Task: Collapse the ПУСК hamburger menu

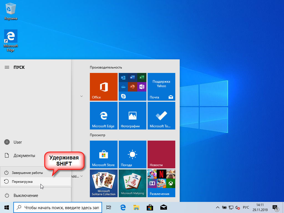Action: click(7, 67)
